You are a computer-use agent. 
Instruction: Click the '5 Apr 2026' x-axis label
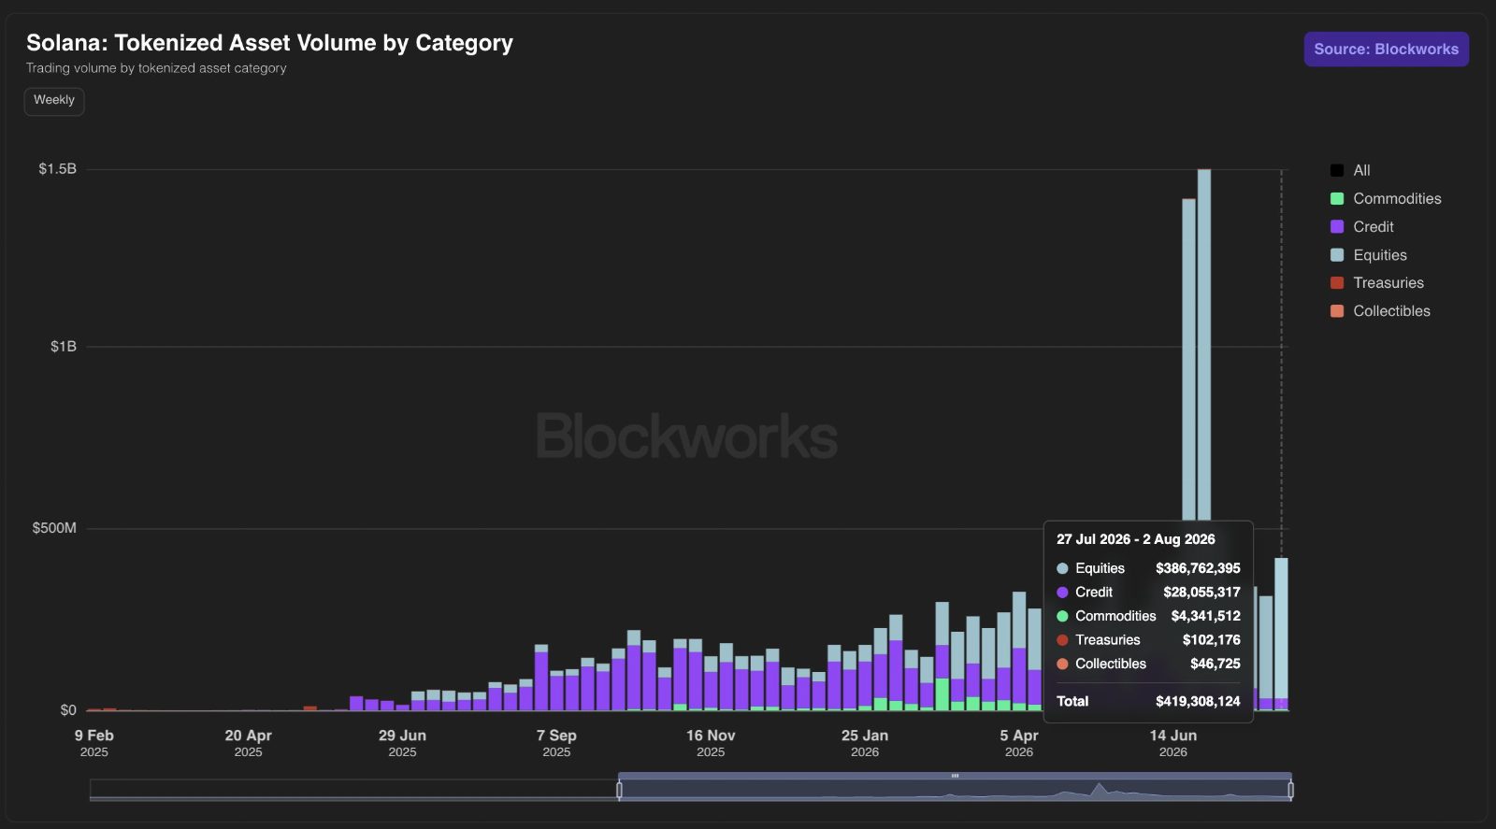pos(1019,743)
